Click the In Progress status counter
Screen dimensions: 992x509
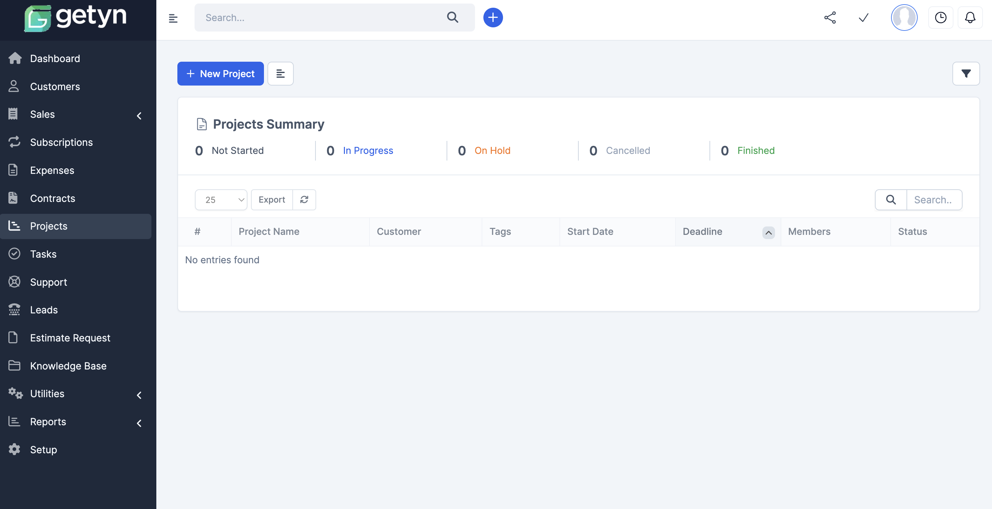click(368, 150)
